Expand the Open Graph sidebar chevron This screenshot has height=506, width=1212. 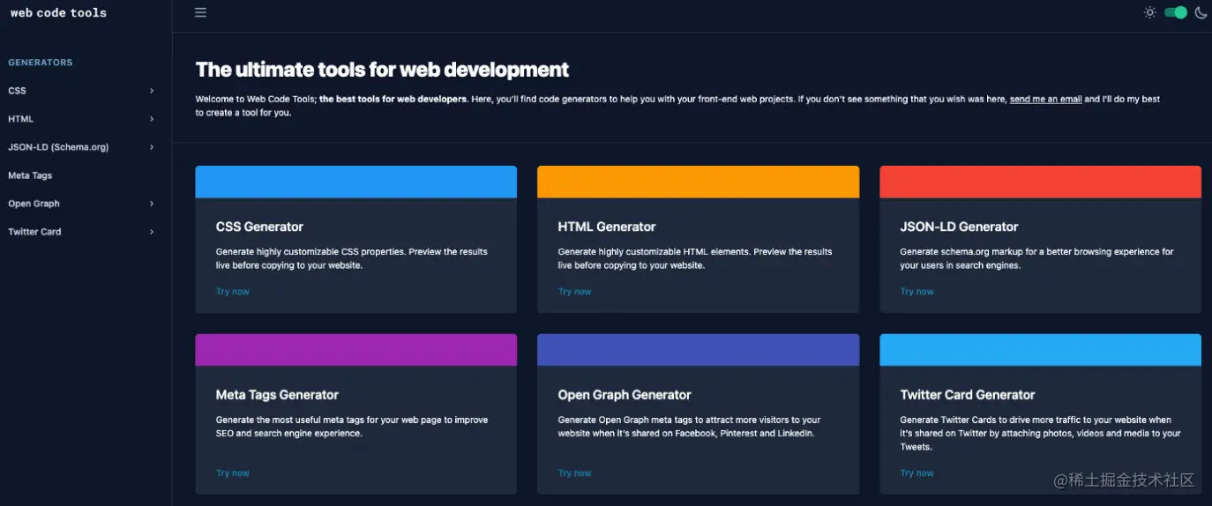[152, 204]
